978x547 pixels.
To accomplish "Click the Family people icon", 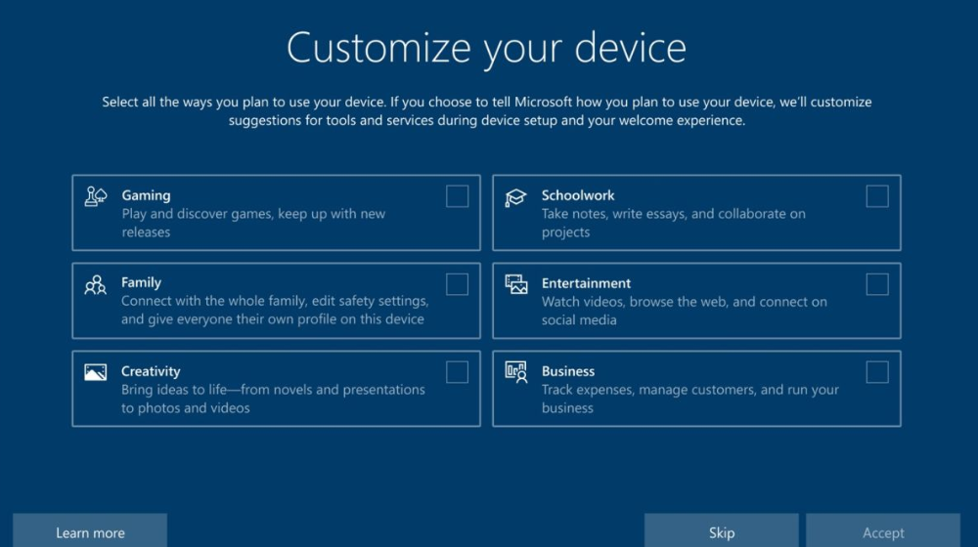I will pyautogui.click(x=96, y=284).
